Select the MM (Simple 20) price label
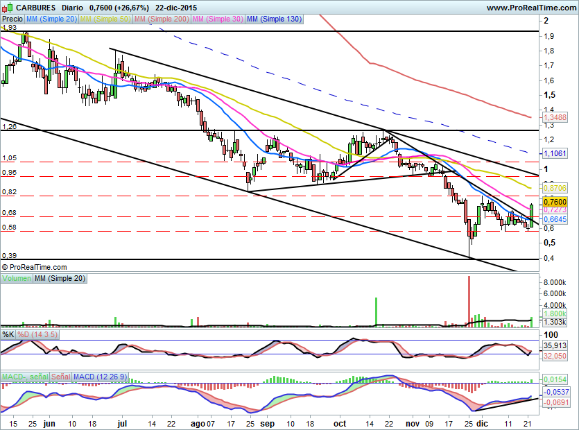 pos(51,19)
